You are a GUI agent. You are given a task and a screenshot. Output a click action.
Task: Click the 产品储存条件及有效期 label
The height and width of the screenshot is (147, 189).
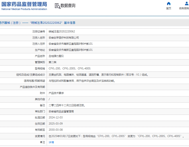[32, 87]
